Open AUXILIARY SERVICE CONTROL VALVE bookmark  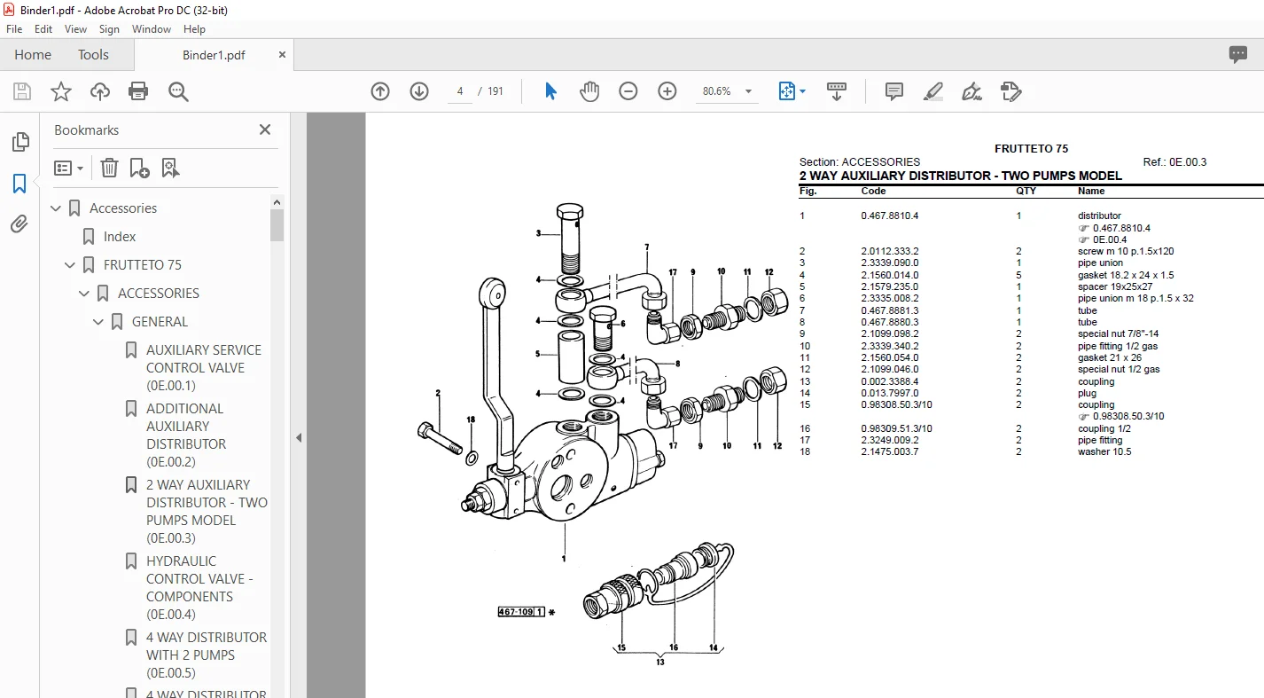click(204, 368)
